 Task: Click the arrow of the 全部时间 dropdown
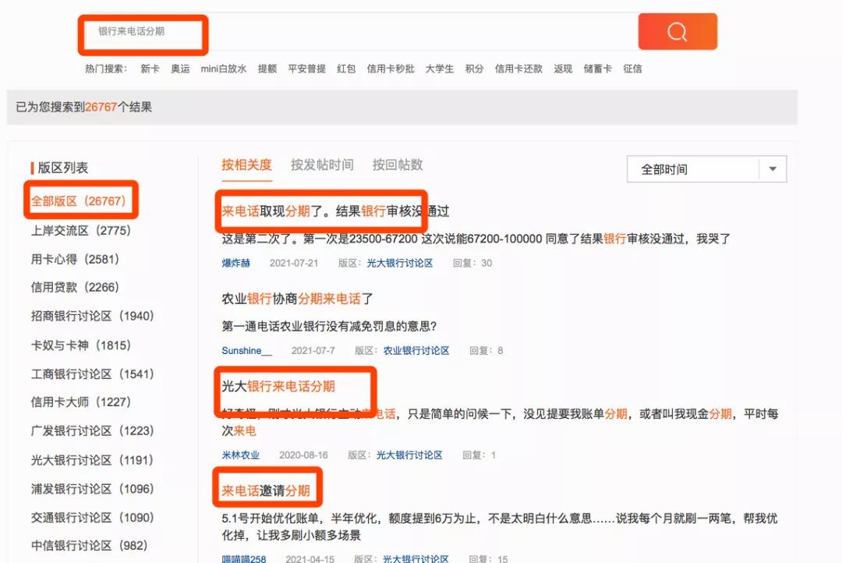773,169
